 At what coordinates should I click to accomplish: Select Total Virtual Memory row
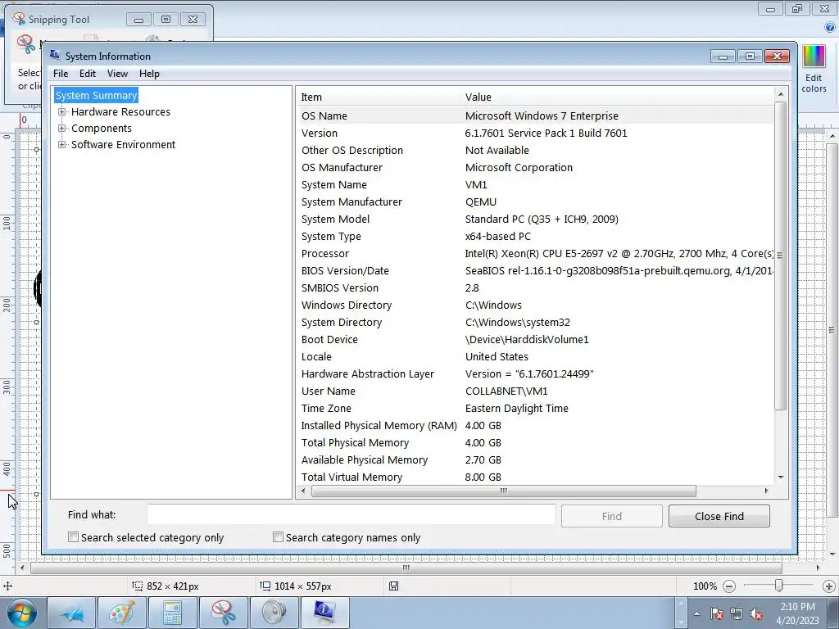pyautogui.click(x=535, y=477)
